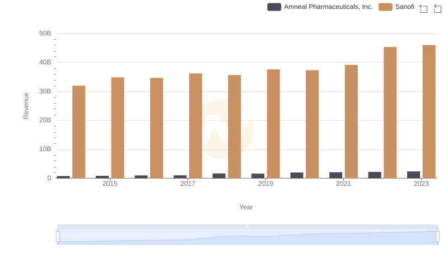Screen dimensions: 448x258
Task: Click the top grip bar of the data zoom slider
Action: (x=248, y=226)
